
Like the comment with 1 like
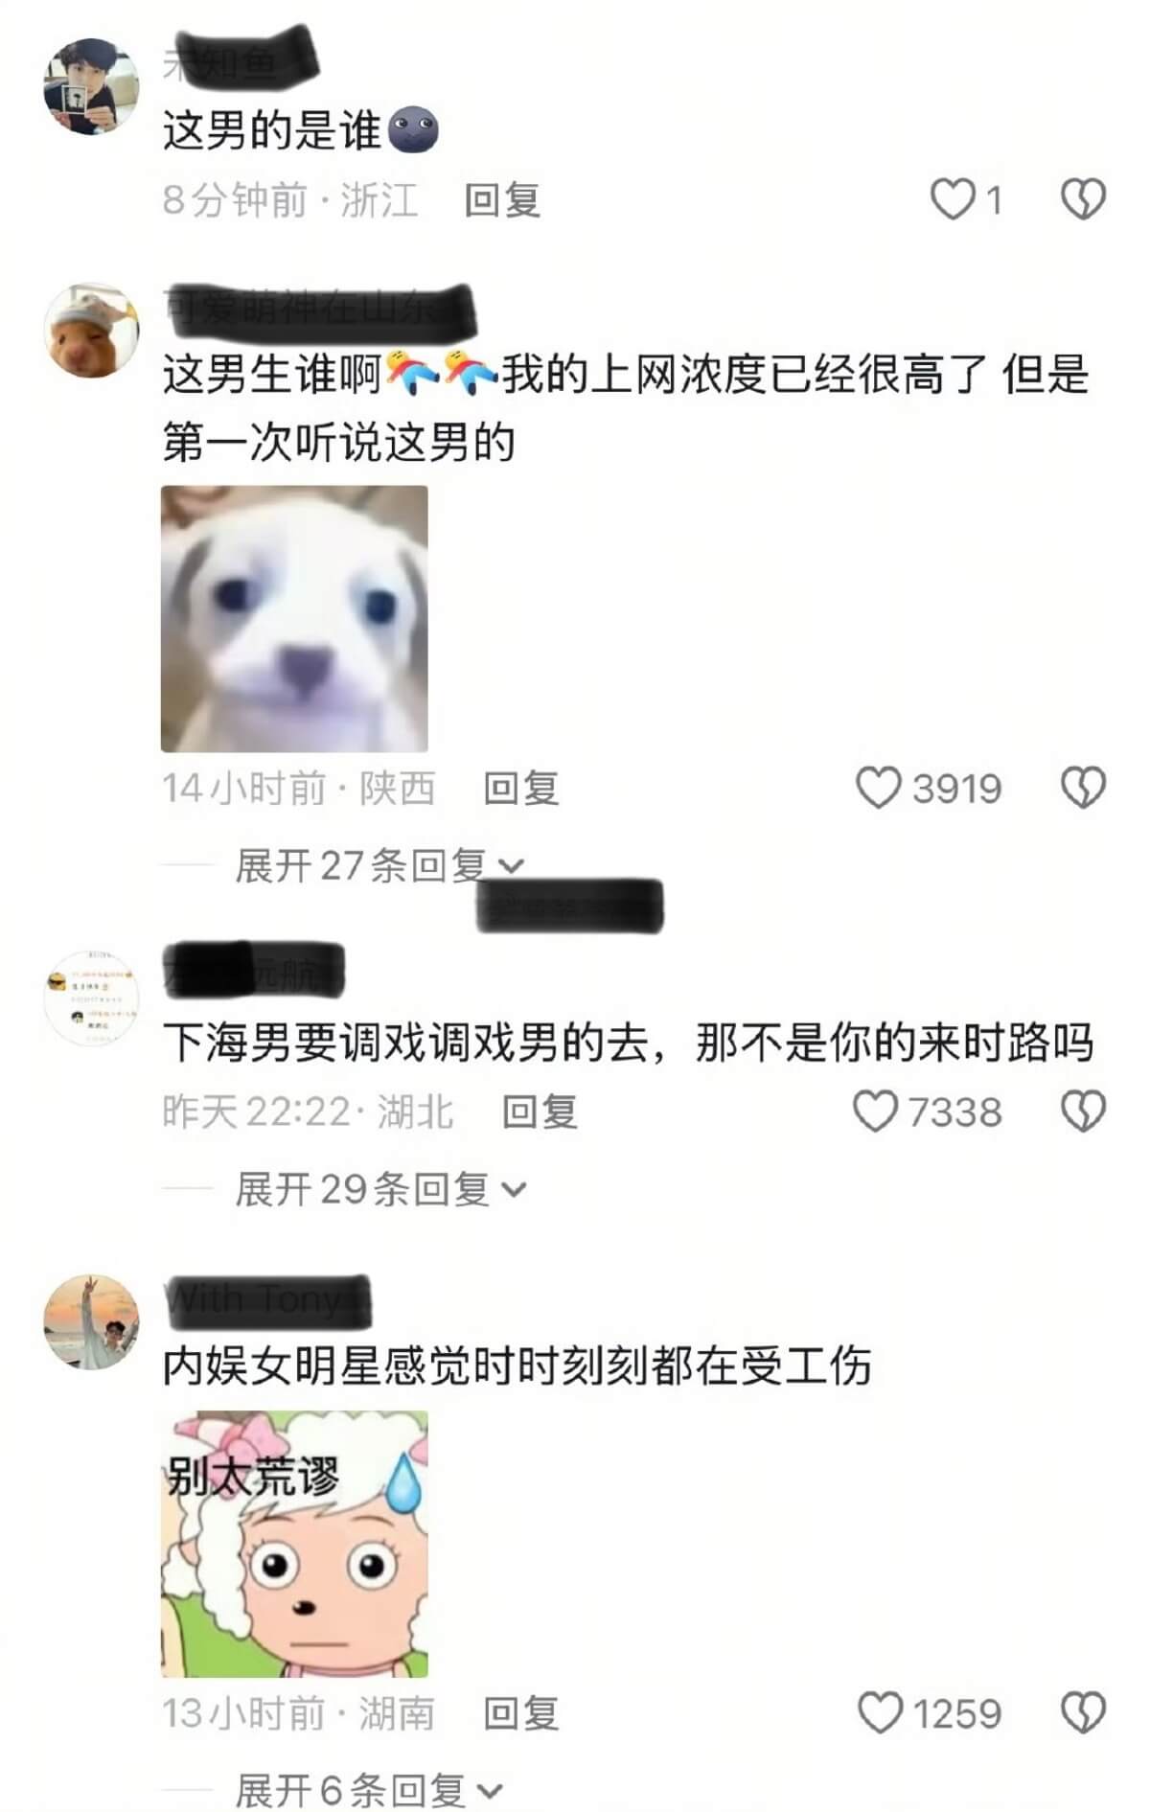[x=953, y=200]
